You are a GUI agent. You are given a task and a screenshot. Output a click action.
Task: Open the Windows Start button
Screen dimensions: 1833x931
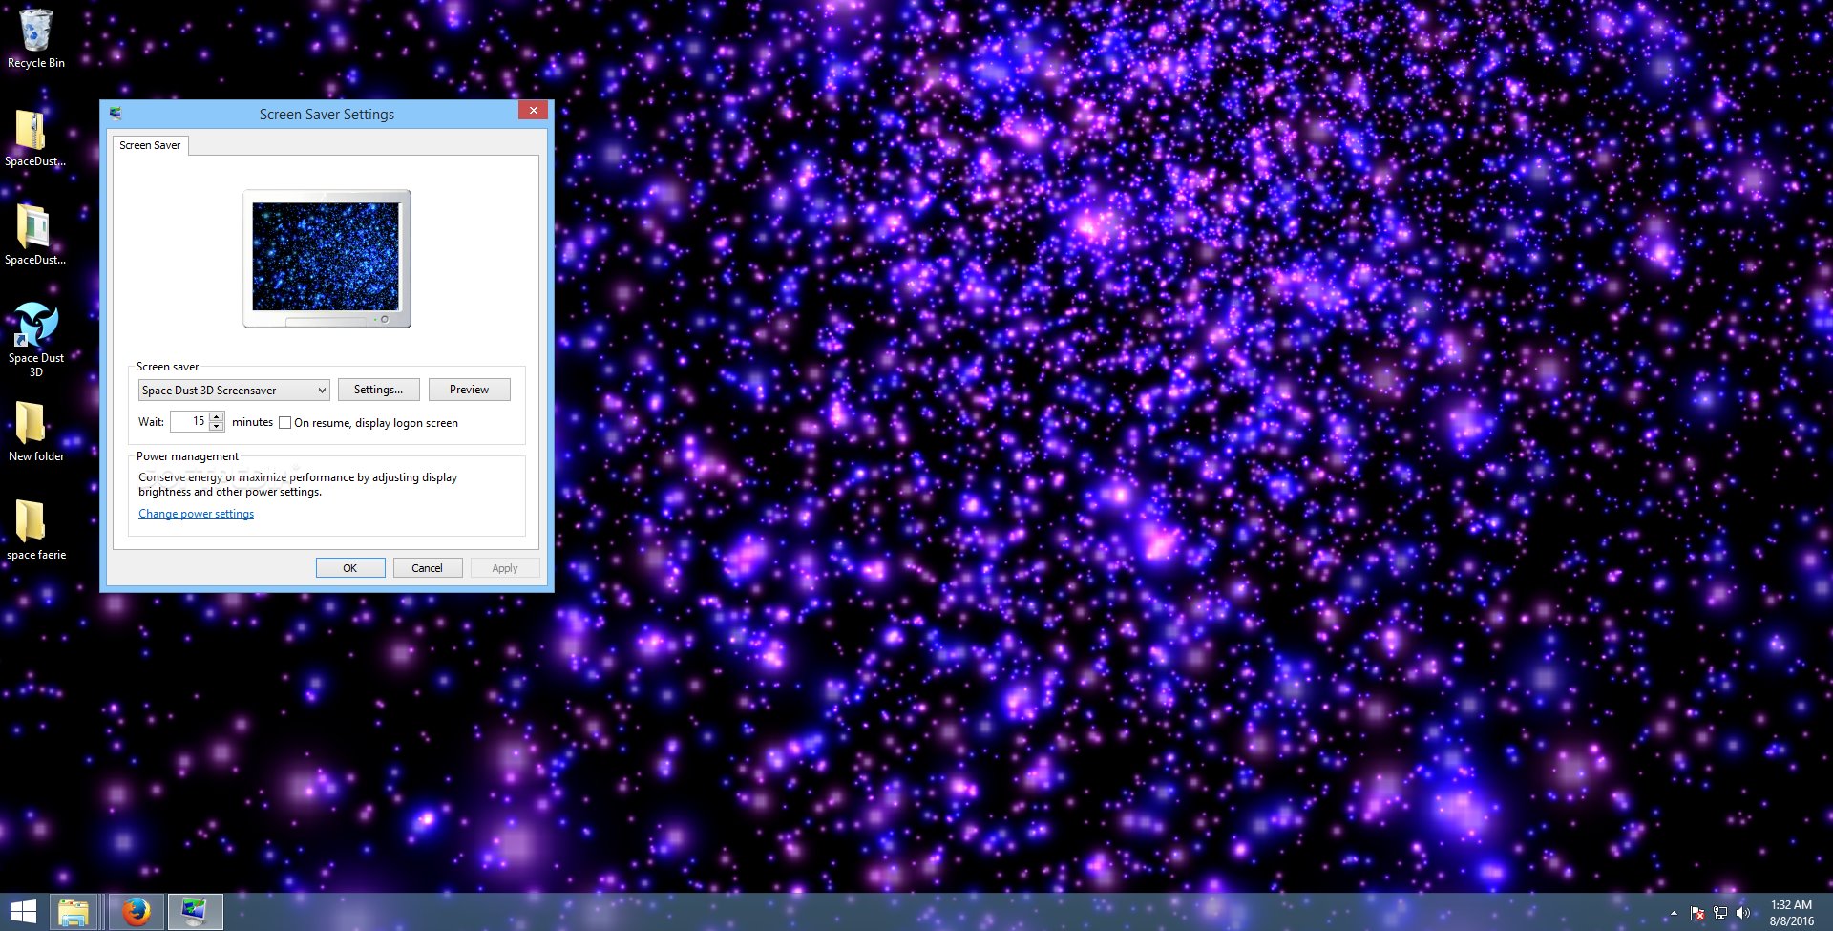pyautogui.click(x=23, y=912)
